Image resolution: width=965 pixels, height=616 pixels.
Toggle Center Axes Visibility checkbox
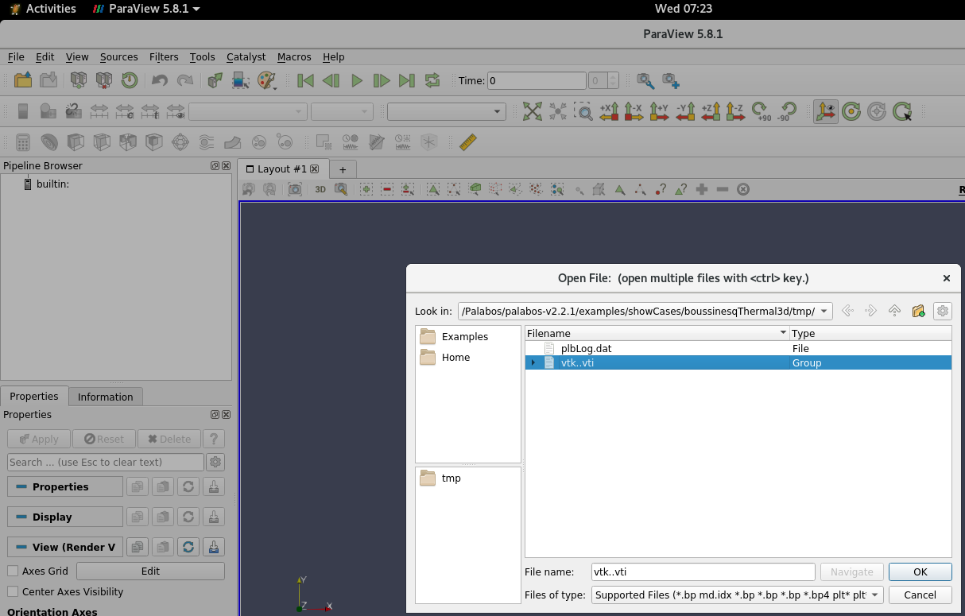[x=13, y=591]
